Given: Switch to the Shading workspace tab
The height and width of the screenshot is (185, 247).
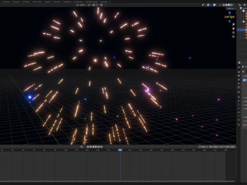Looking at the screenshot, I should 47,2.
